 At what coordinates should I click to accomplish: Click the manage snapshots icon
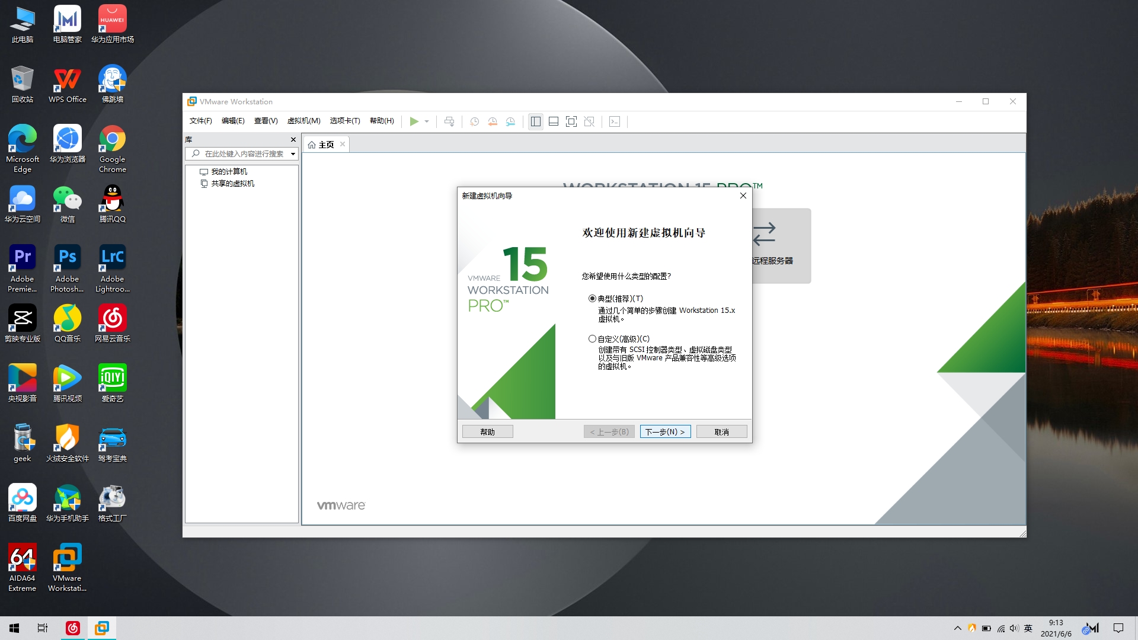[510, 121]
